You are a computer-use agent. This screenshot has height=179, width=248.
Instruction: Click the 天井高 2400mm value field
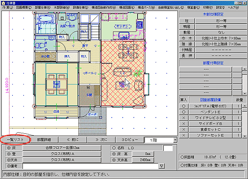click(x=143, y=160)
